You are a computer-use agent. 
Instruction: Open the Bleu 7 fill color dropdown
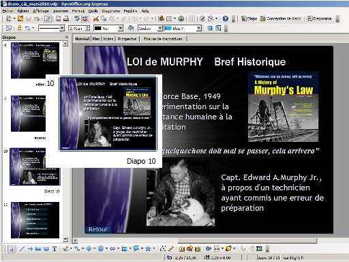[199, 29]
